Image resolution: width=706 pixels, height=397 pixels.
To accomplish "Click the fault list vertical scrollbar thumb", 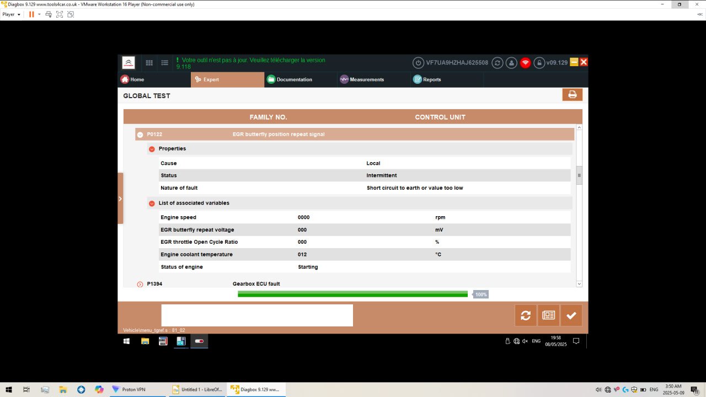I will tap(579, 176).
